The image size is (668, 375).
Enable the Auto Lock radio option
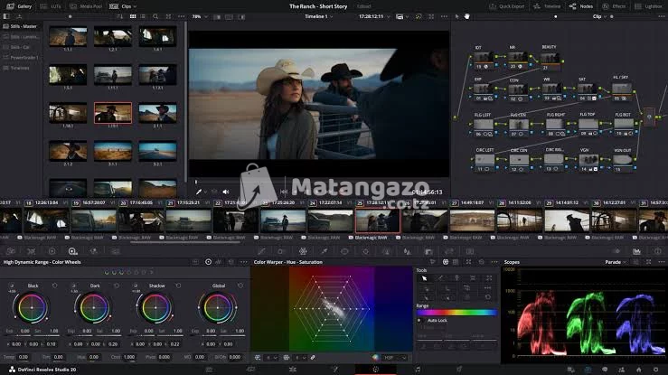tap(419, 320)
